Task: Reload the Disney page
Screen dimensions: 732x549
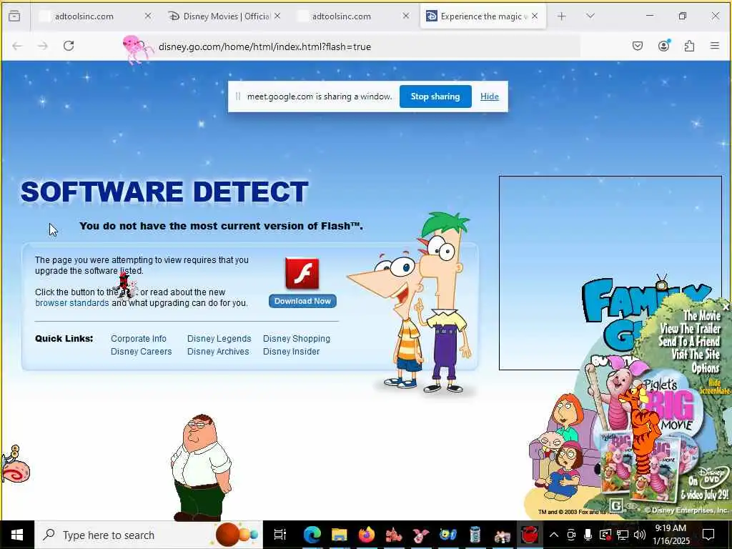Action: [69, 46]
